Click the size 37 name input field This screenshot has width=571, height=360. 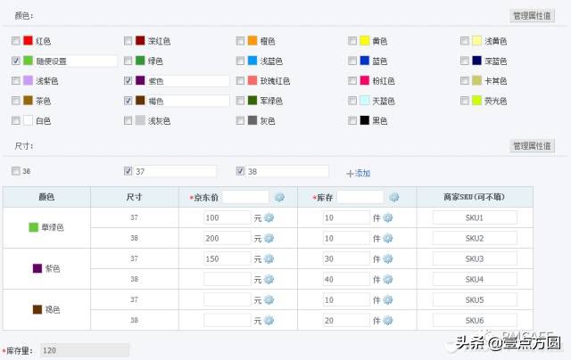175,171
